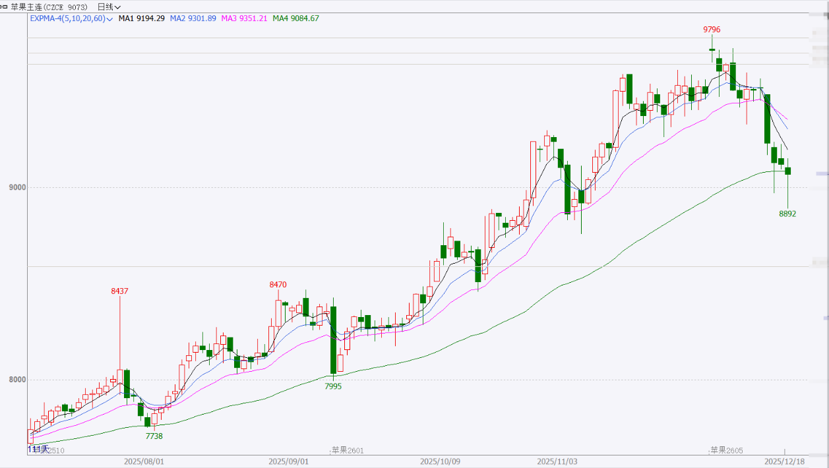Select the magenta MA3 9351.21 label

click(244, 18)
